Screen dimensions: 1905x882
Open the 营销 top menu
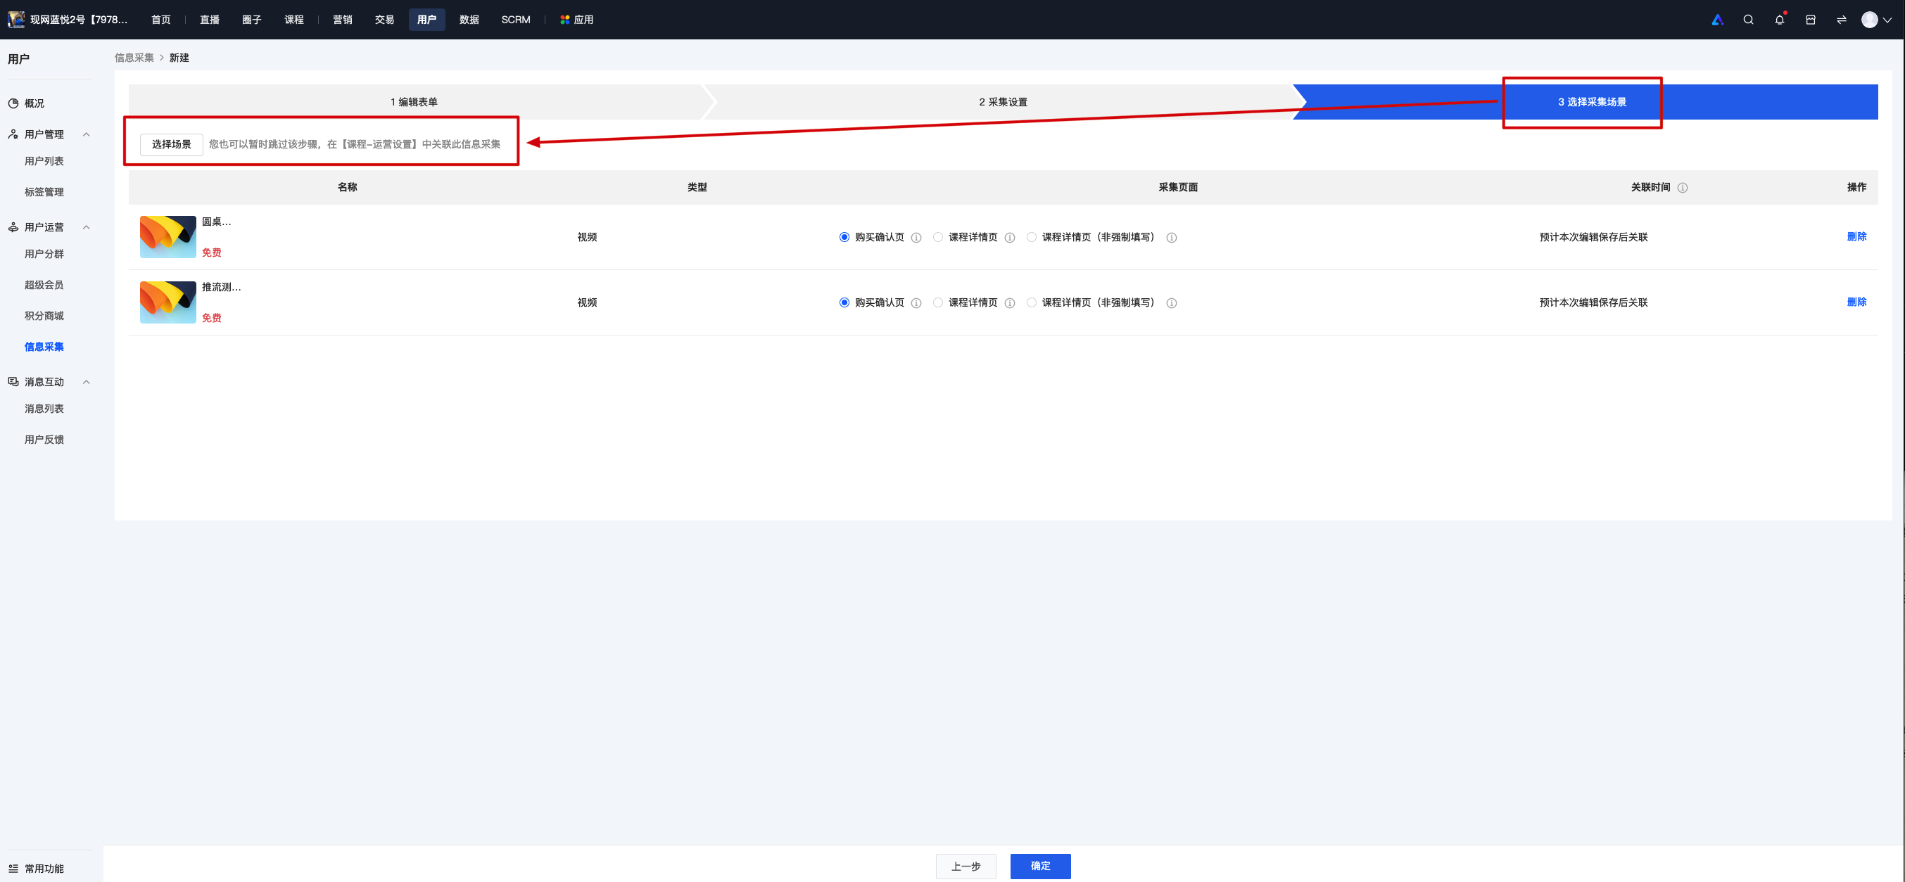click(x=343, y=20)
